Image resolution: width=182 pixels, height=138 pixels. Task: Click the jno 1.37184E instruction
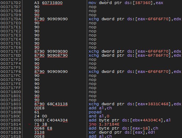pos(104,124)
